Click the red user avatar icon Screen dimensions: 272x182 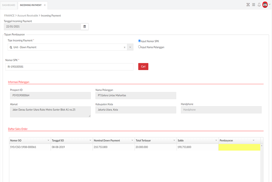click(x=265, y=5)
